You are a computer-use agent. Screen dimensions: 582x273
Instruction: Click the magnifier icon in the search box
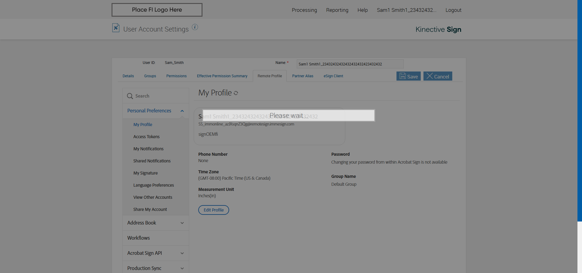click(x=130, y=96)
